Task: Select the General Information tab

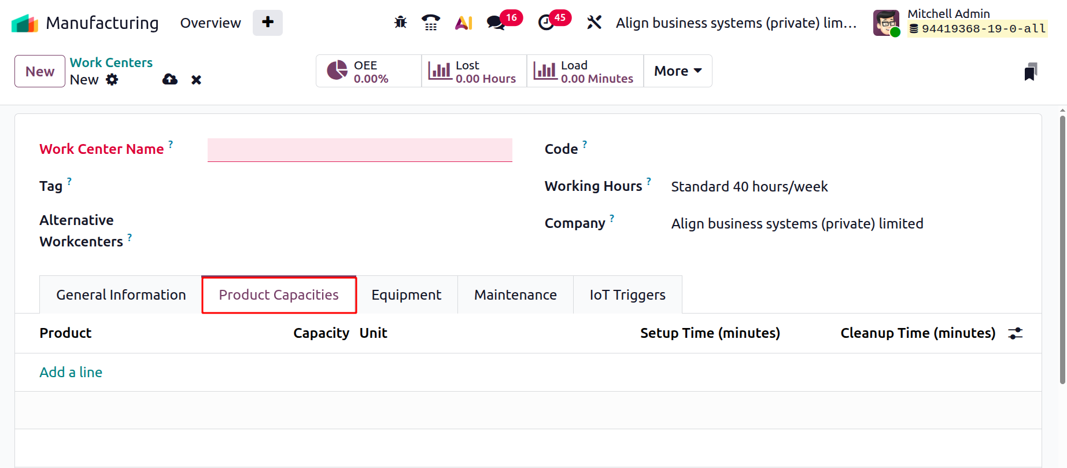Action: coord(121,295)
